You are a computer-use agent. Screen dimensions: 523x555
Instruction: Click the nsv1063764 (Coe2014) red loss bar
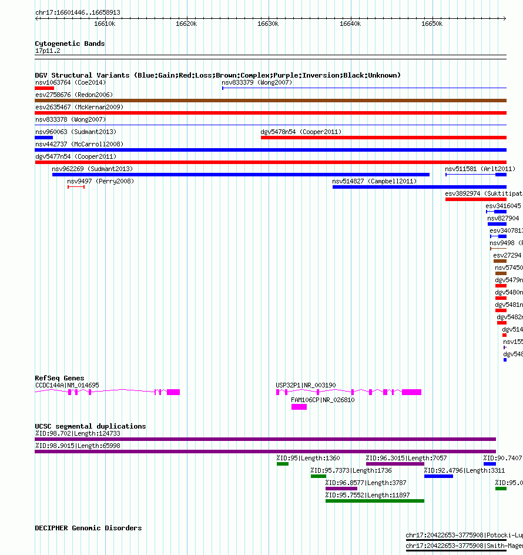click(x=44, y=88)
